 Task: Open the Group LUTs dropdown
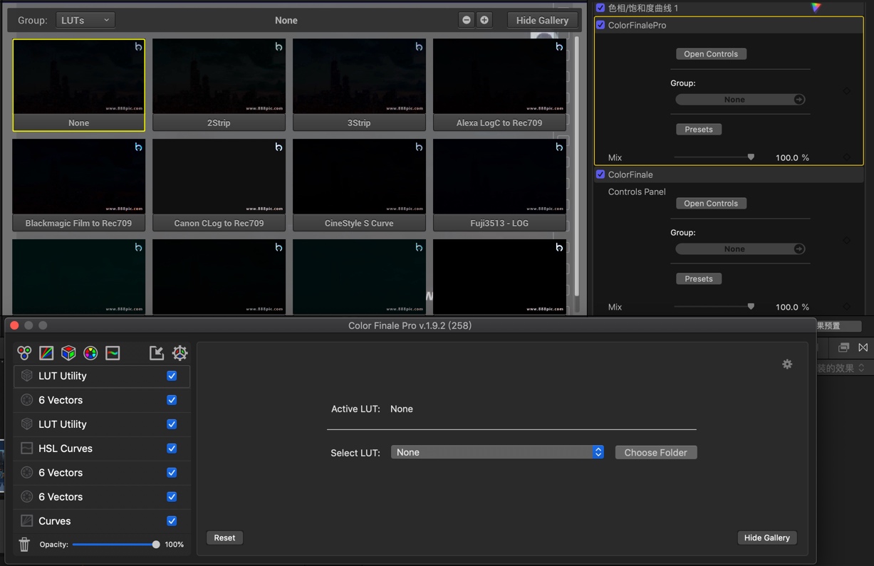click(85, 20)
